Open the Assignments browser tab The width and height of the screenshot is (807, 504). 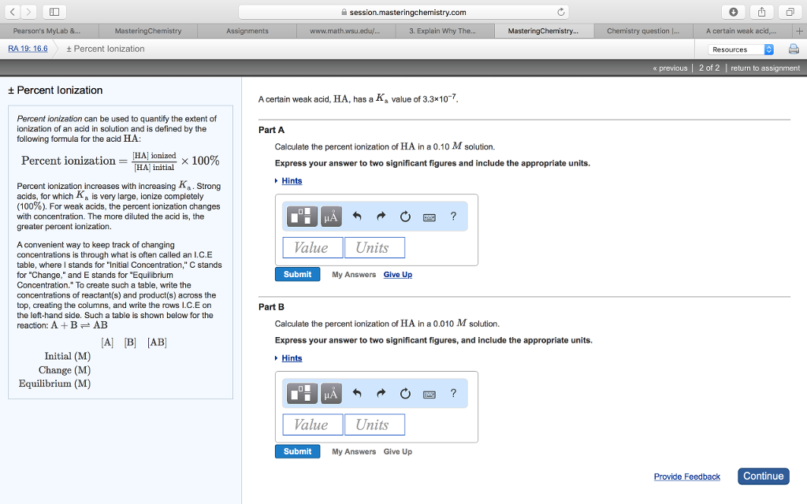246,31
